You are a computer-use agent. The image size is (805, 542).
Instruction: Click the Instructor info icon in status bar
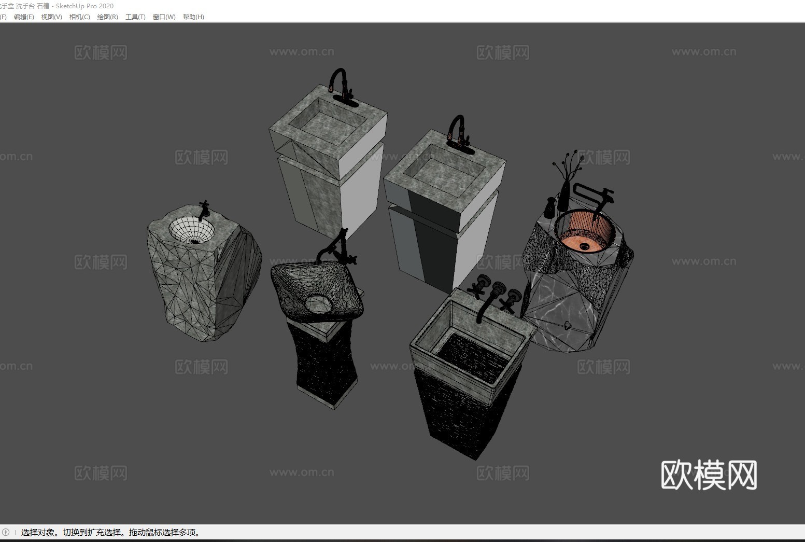[6, 532]
